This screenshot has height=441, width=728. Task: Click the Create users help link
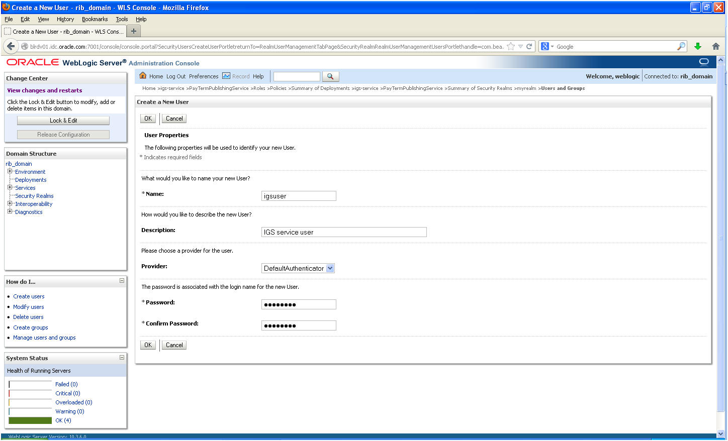tap(29, 296)
